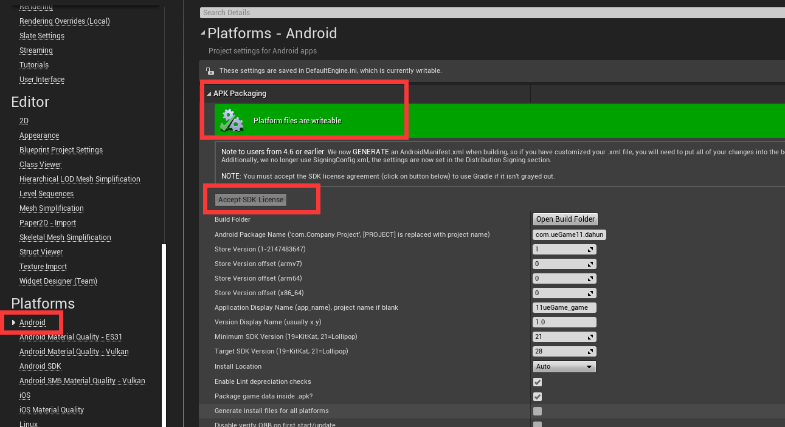Click the Target SDK Version stepper arrow
This screenshot has width=785, height=427.
point(590,351)
